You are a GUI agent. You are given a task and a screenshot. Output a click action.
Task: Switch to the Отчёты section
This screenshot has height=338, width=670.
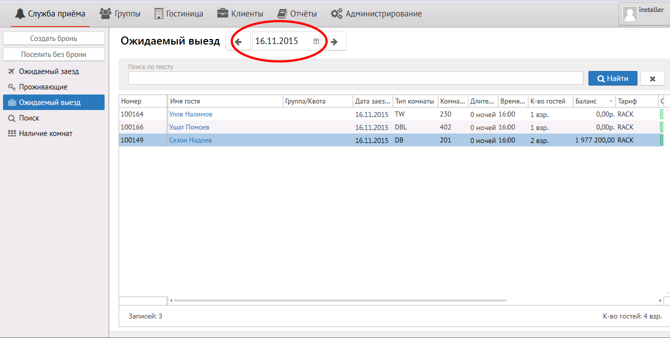click(297, 13)
